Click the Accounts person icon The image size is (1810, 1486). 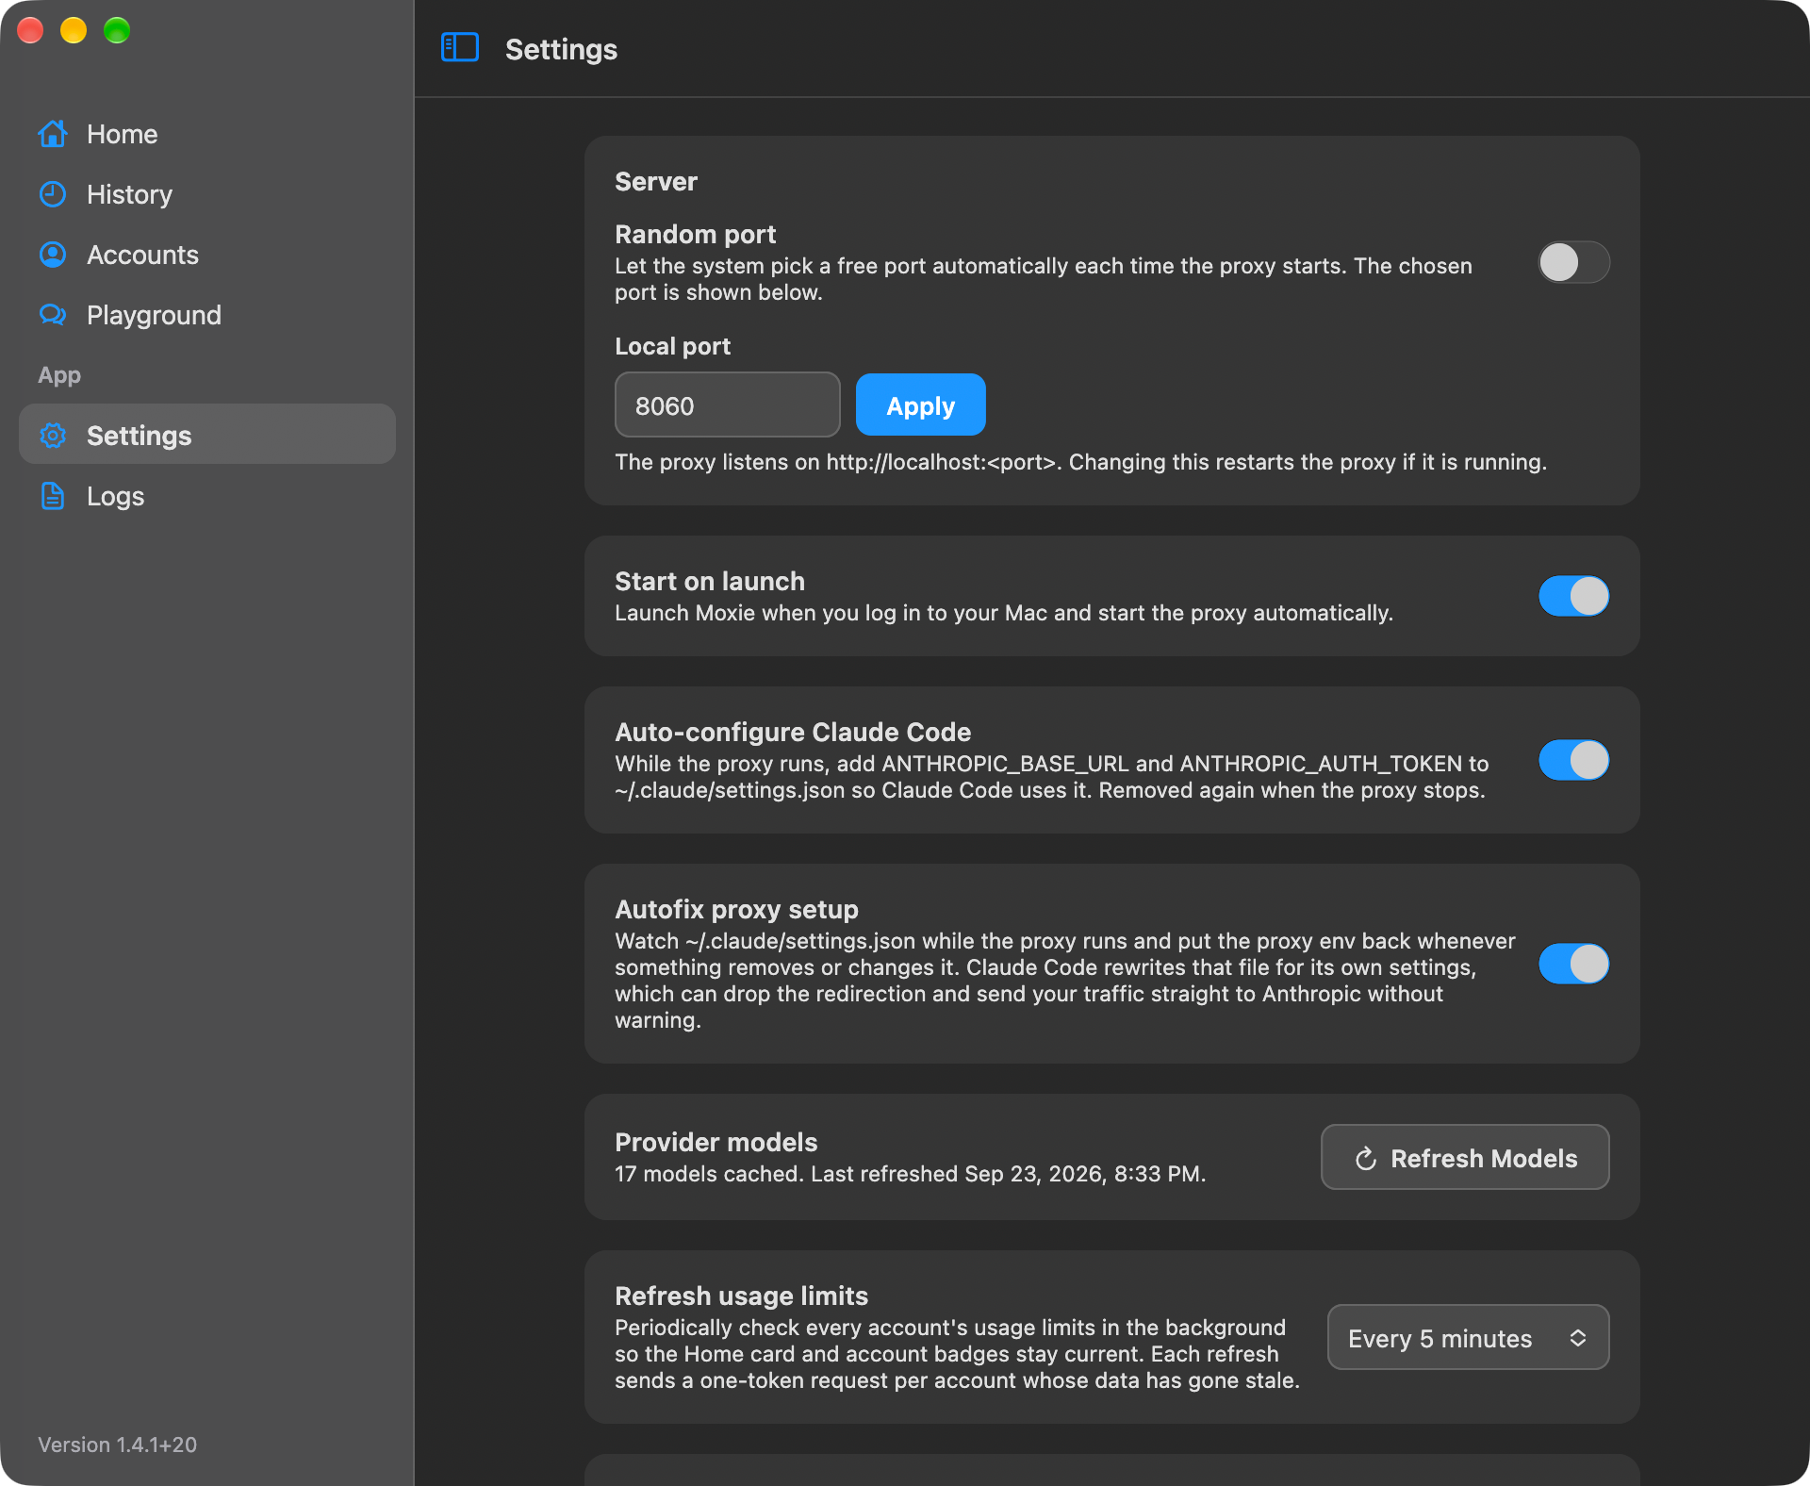point(53,255)
